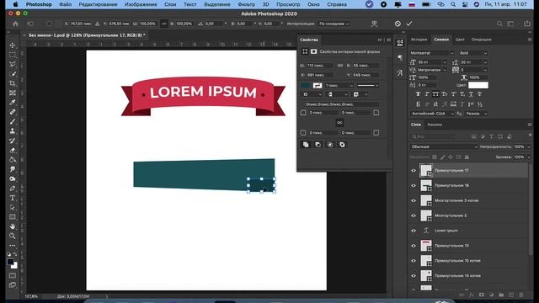Switch to the Каналы tab

click(435, 125)
